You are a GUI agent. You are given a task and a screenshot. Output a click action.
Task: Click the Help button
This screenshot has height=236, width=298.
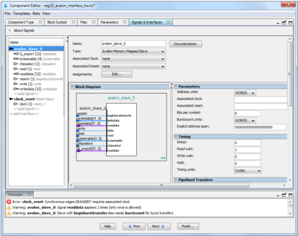[x=107, y=226]
